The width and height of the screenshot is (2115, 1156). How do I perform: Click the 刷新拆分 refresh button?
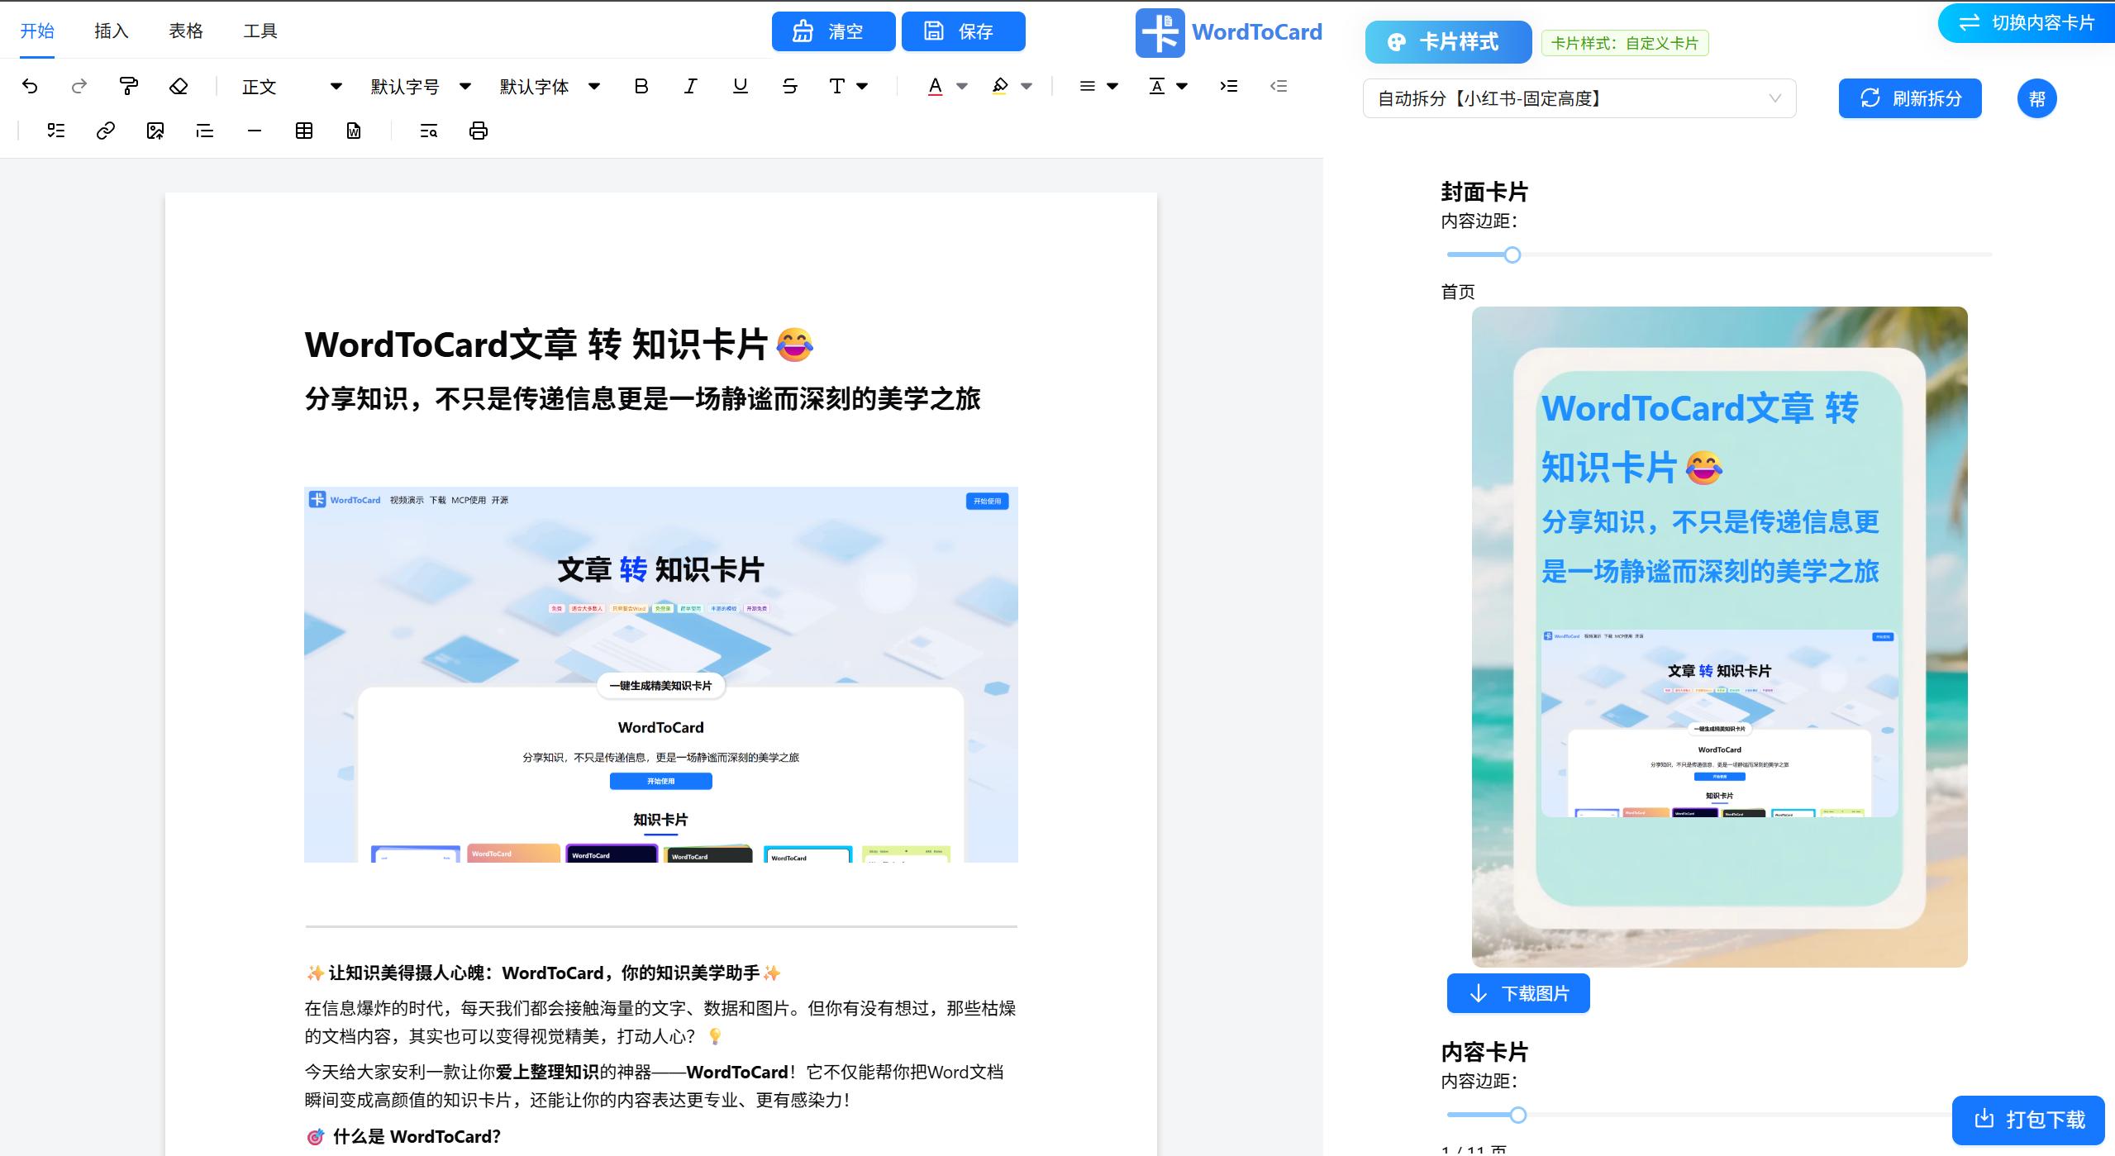click(x=1910, y=98)
